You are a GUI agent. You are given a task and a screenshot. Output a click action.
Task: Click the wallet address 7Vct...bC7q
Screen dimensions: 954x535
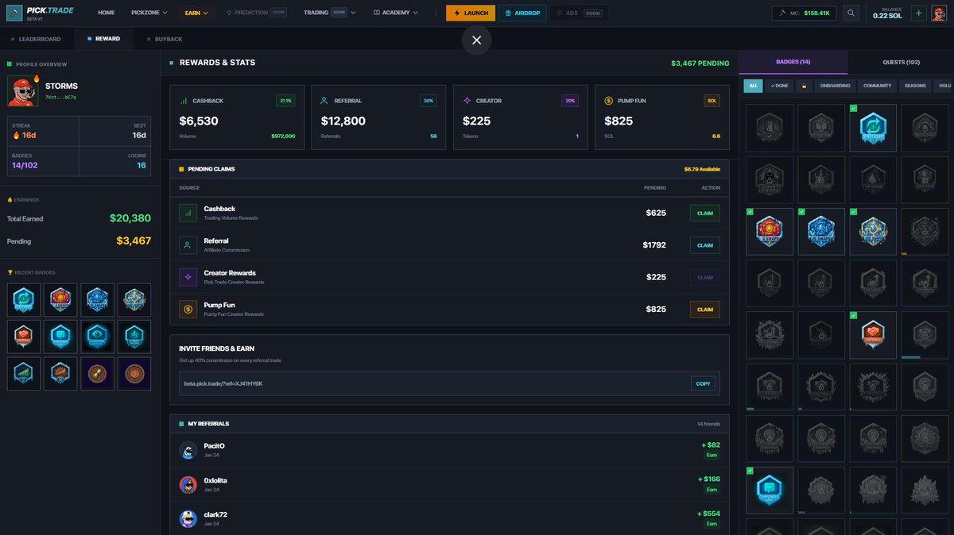[x=61, y=97]
